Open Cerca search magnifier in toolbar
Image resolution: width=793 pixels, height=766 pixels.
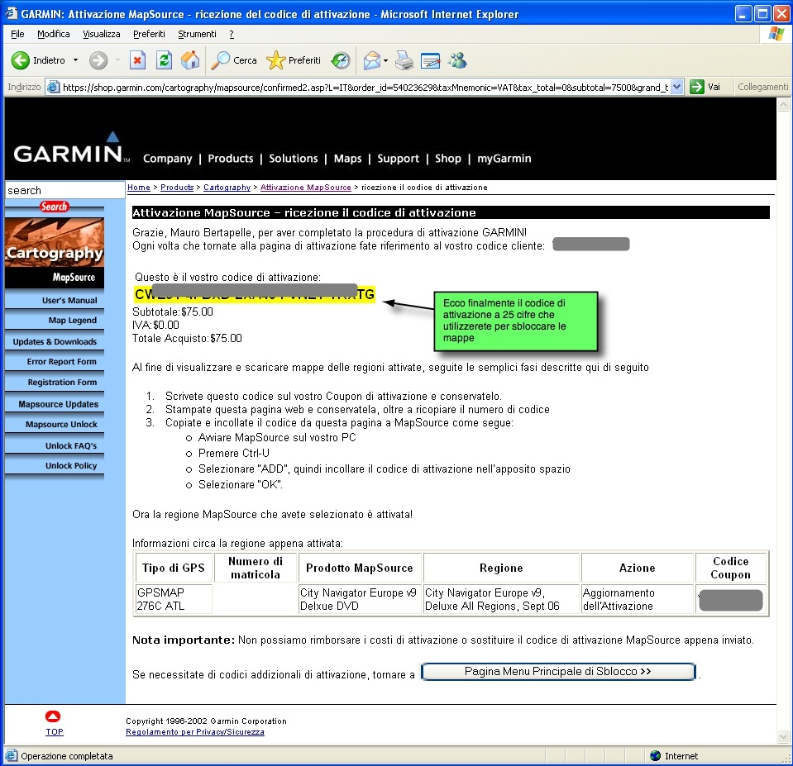[221, 60]
